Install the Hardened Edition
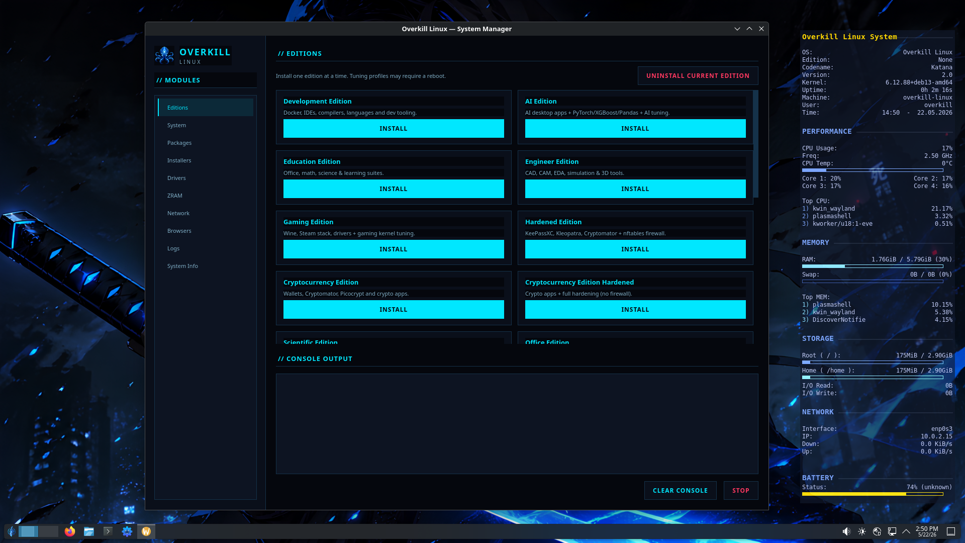965x543 pixels. tap(635, 249)
